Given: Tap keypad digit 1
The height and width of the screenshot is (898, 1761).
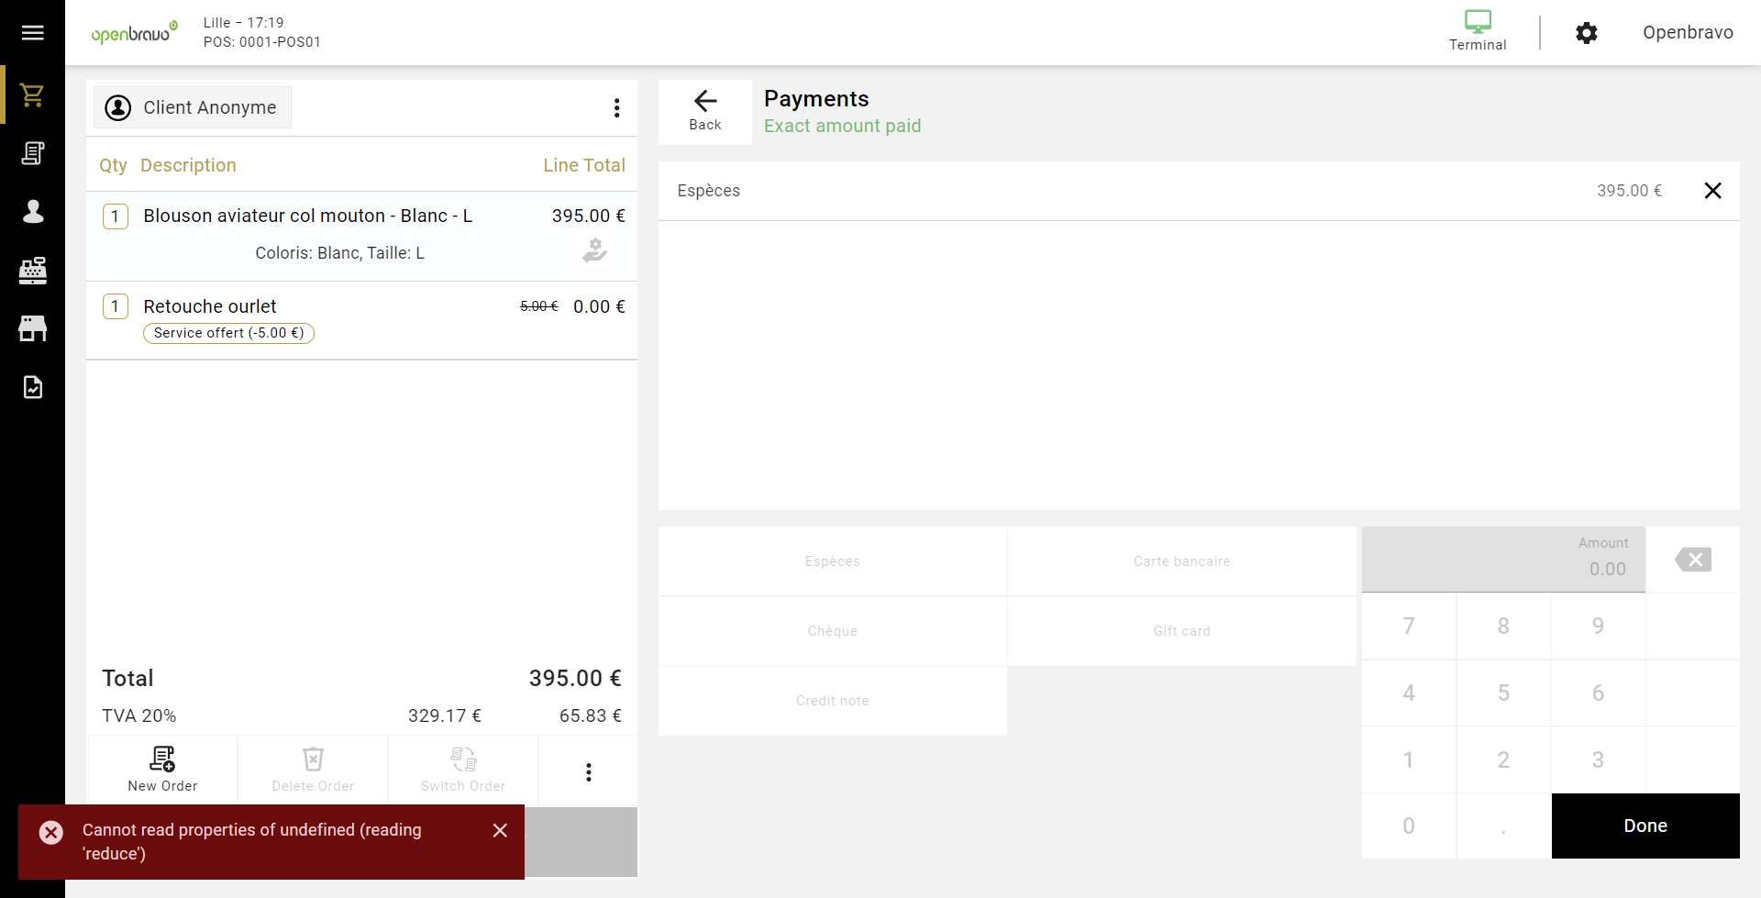Looking at the screenshot, I should pos(1408,759).
